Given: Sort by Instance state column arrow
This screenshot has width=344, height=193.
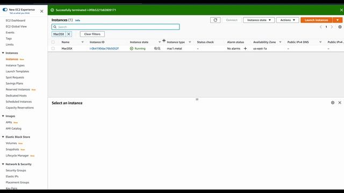Looking at the screenshot, I should [x=160, y=42].
